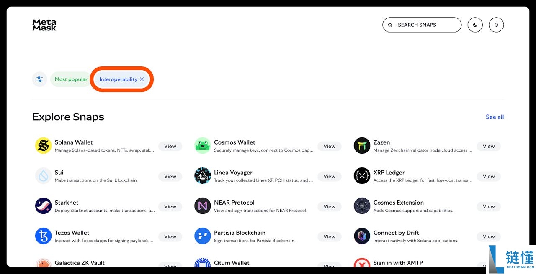Click 'Adds Cosmos support and capabilities.' description

pyautogui.click(x=413, y=211)
